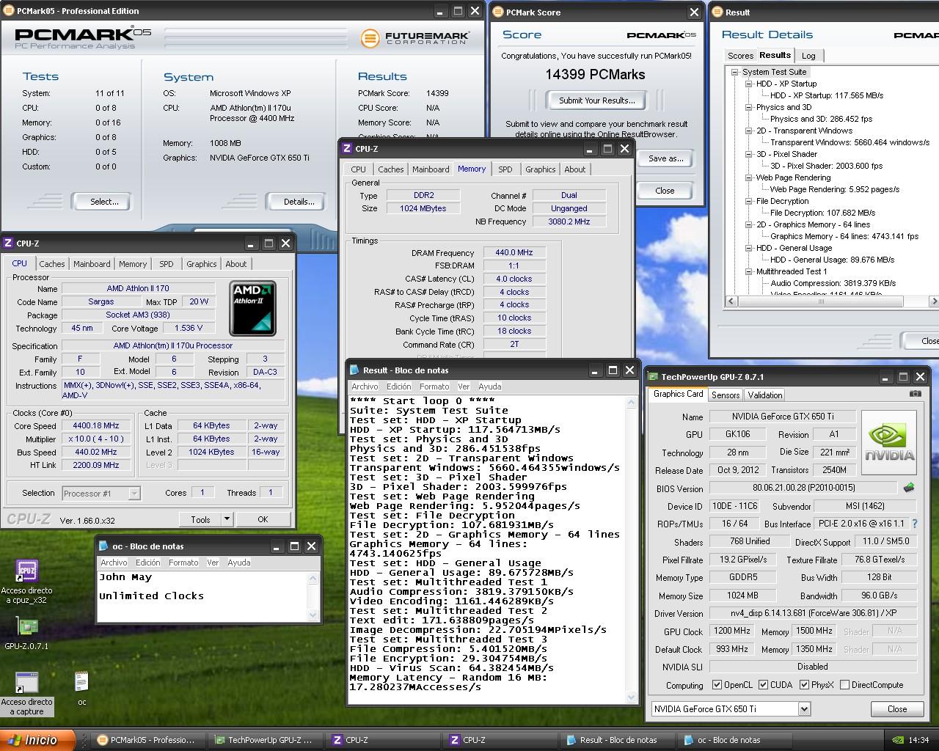Click the Bus Interface question mark icon
The width and height of the screenshot is (939, 751).
(915, 524)
